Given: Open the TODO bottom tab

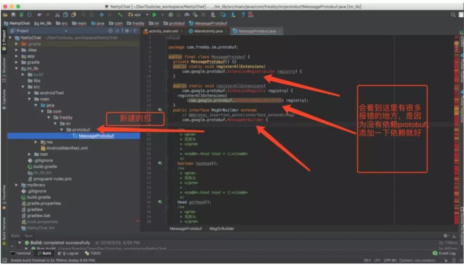Looking at the screenshot, I should [x=93, y=253].
